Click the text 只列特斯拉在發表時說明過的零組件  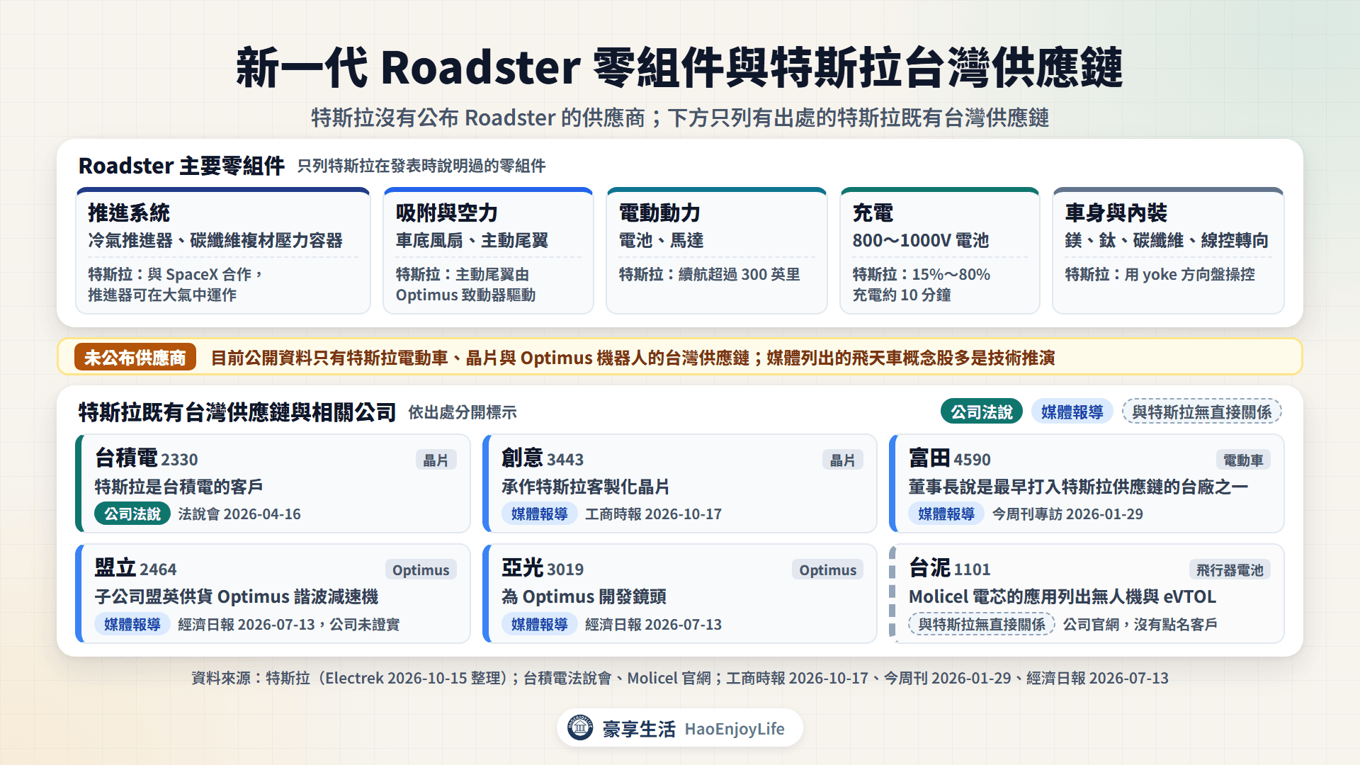[x=421, y=166]
